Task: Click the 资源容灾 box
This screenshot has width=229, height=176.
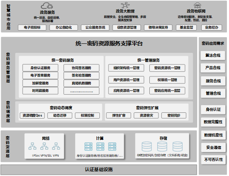Action: click(x=146, y=116)
